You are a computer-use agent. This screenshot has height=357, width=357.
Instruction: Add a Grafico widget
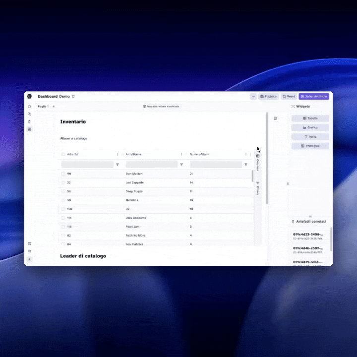(x=310, y=127)
